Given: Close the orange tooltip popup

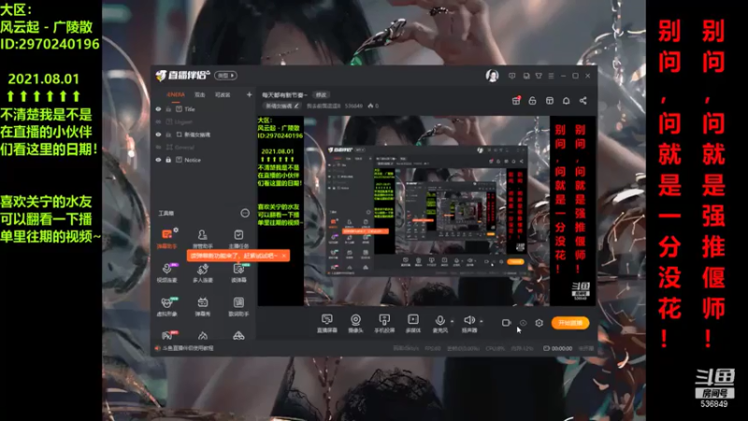Looking at the screenshot, I should point(284,255).
